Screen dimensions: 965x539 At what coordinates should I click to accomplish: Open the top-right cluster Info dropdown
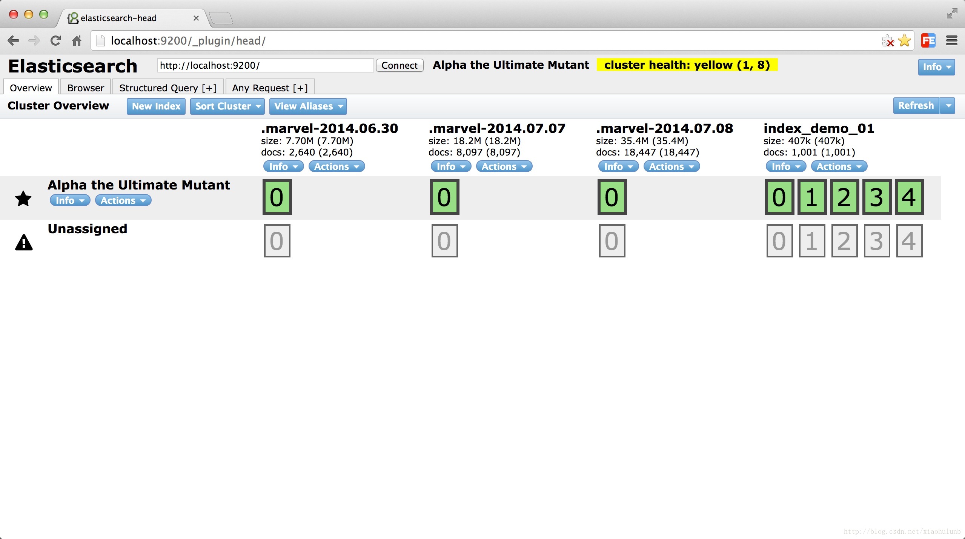tap(936, 67)
